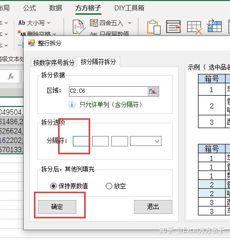
Task: Click the text lines icon with red mark
Action: point(173,27)
